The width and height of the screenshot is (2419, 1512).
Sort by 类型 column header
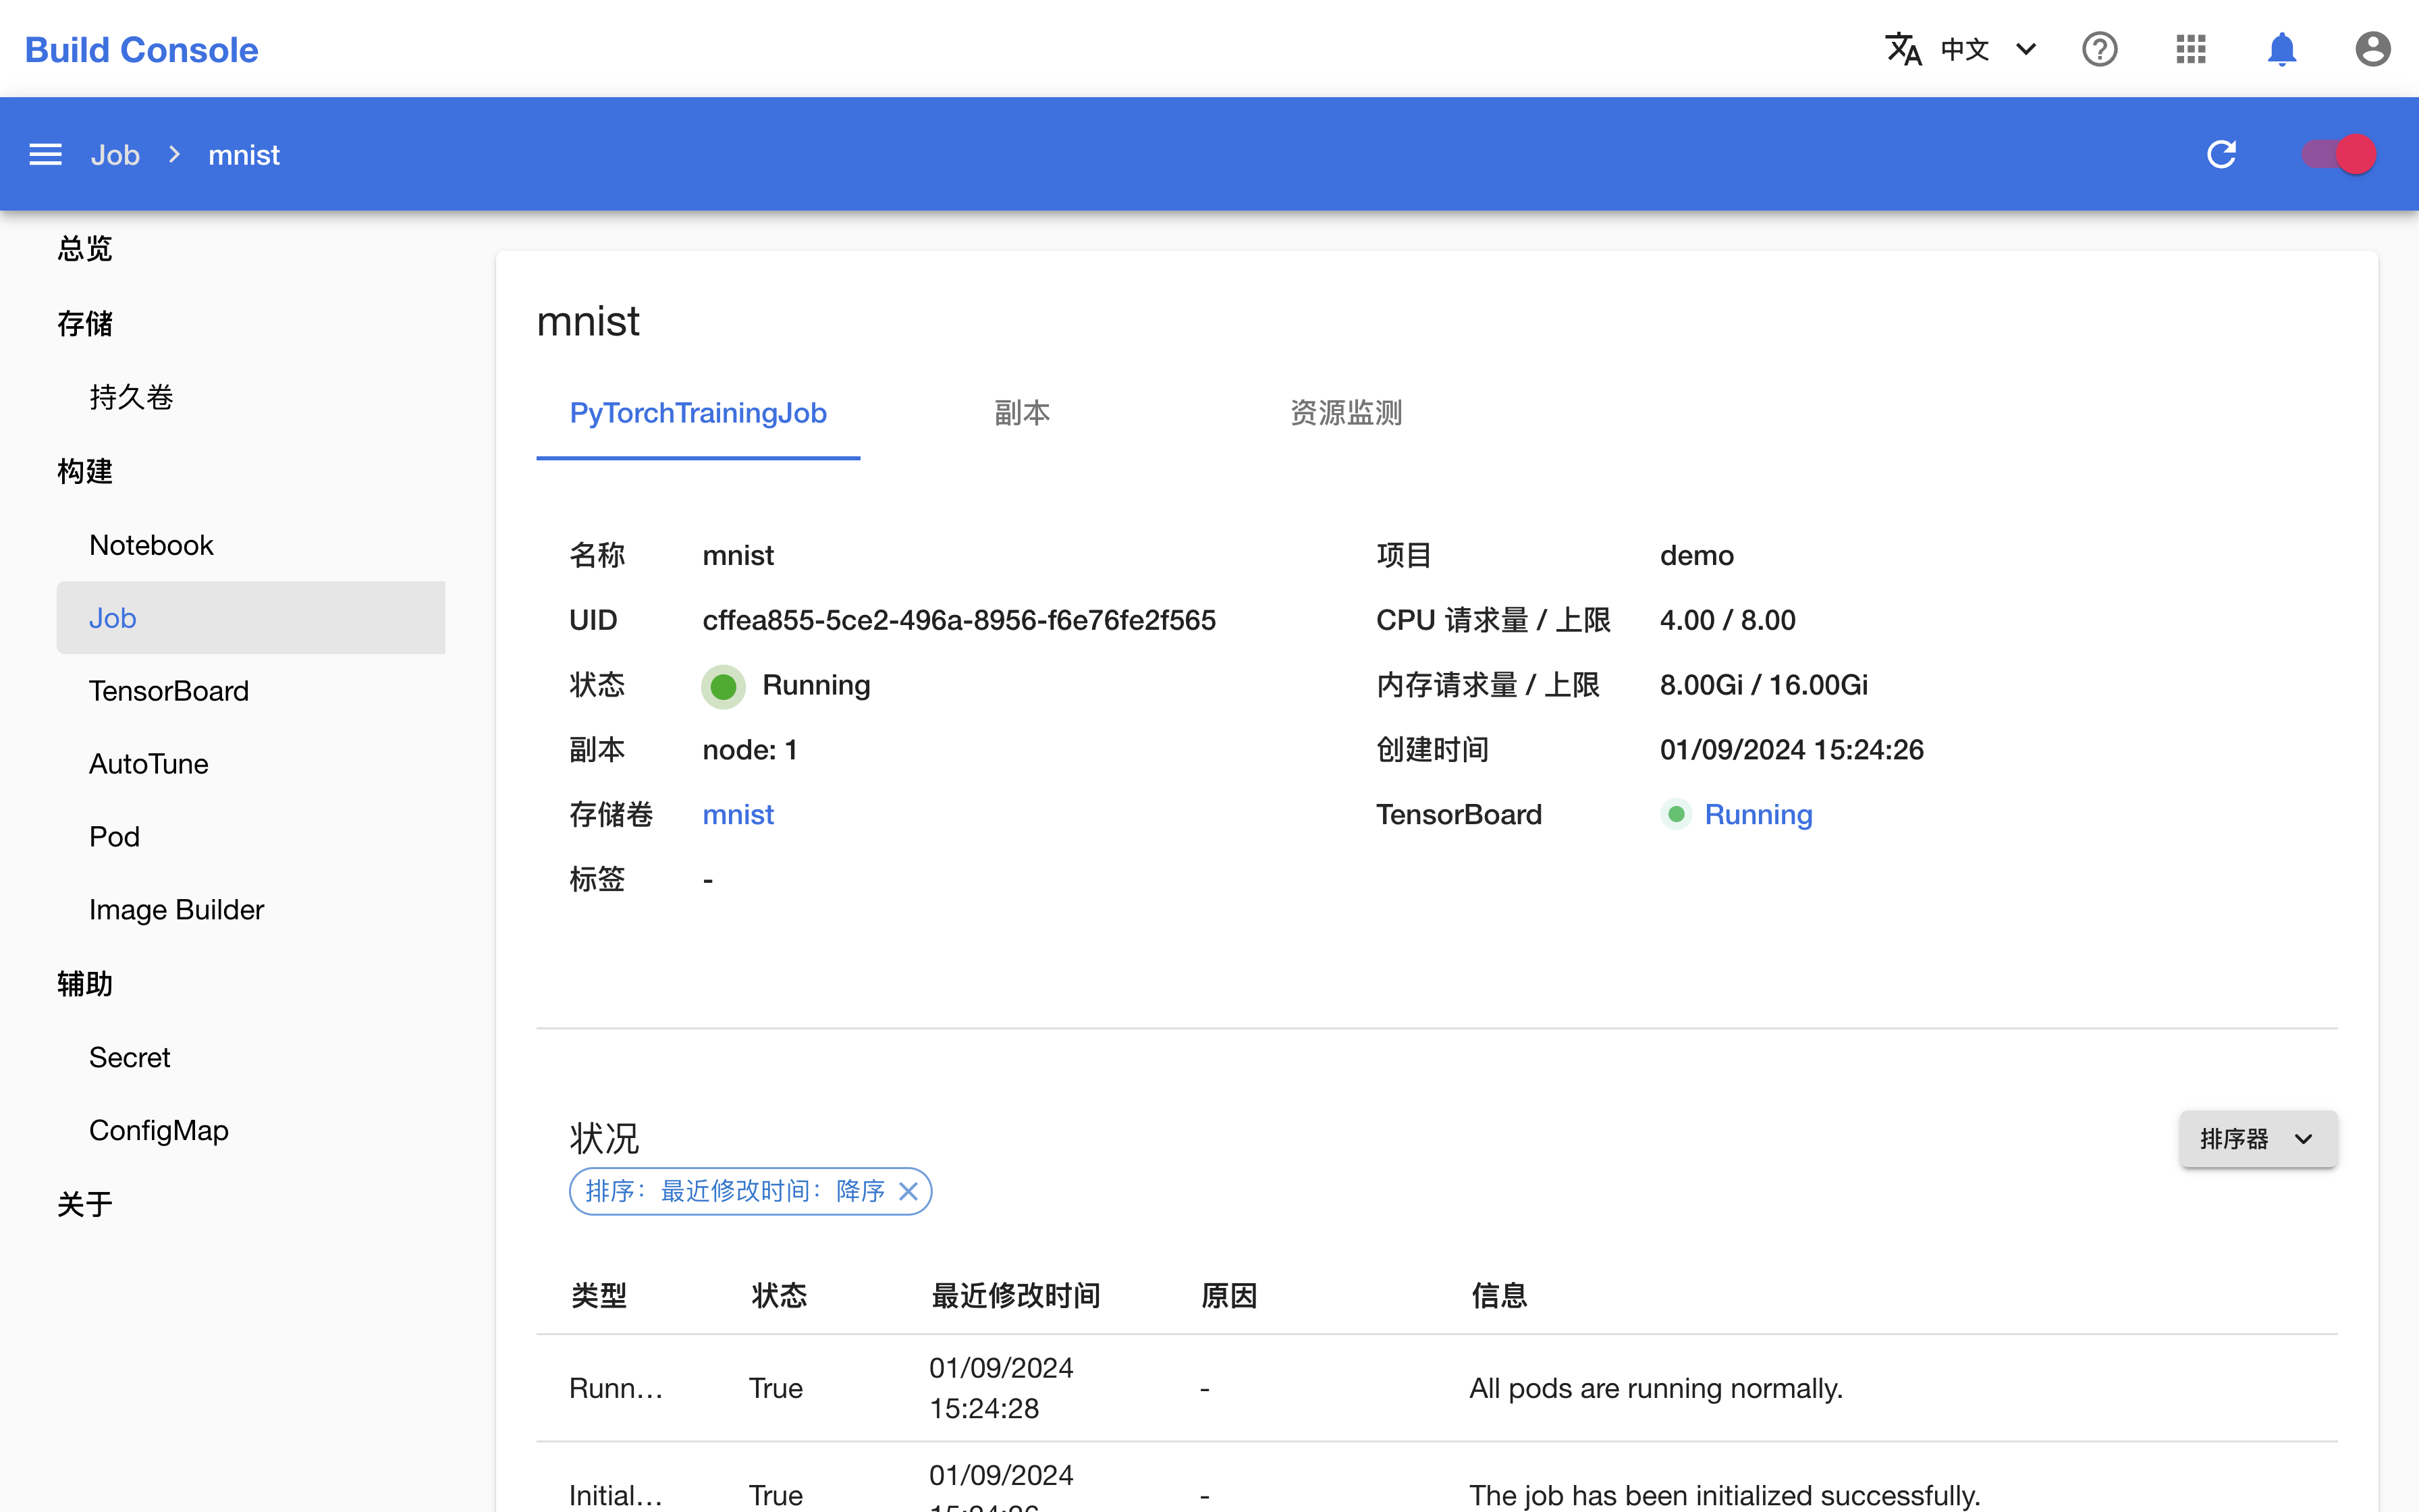click(599, 1296)
